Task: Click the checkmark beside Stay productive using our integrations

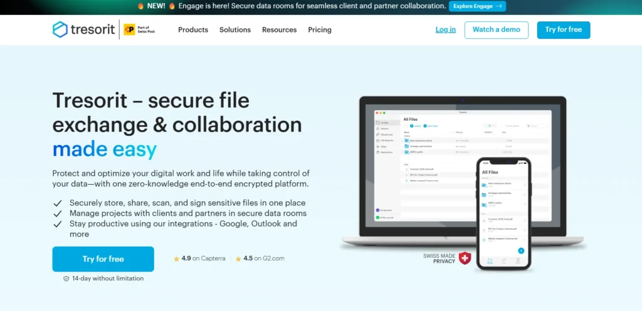Action: [57, 224]
